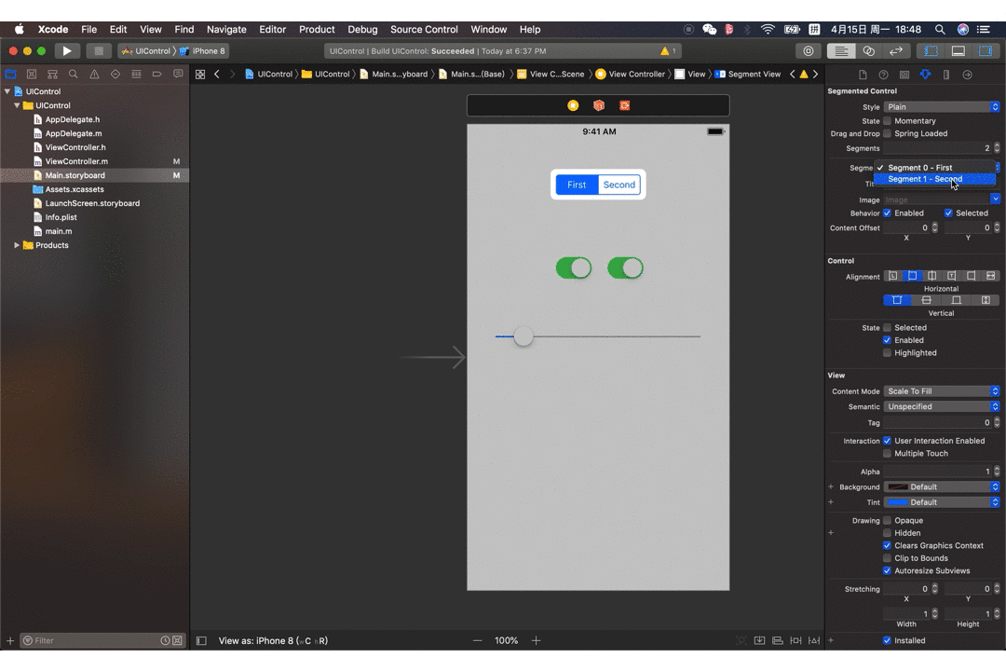Open the related items grid menu
This screenshot has width=1006, height=671.
coord(200,75)
